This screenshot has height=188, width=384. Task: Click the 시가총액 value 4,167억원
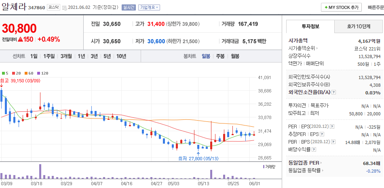369,41
